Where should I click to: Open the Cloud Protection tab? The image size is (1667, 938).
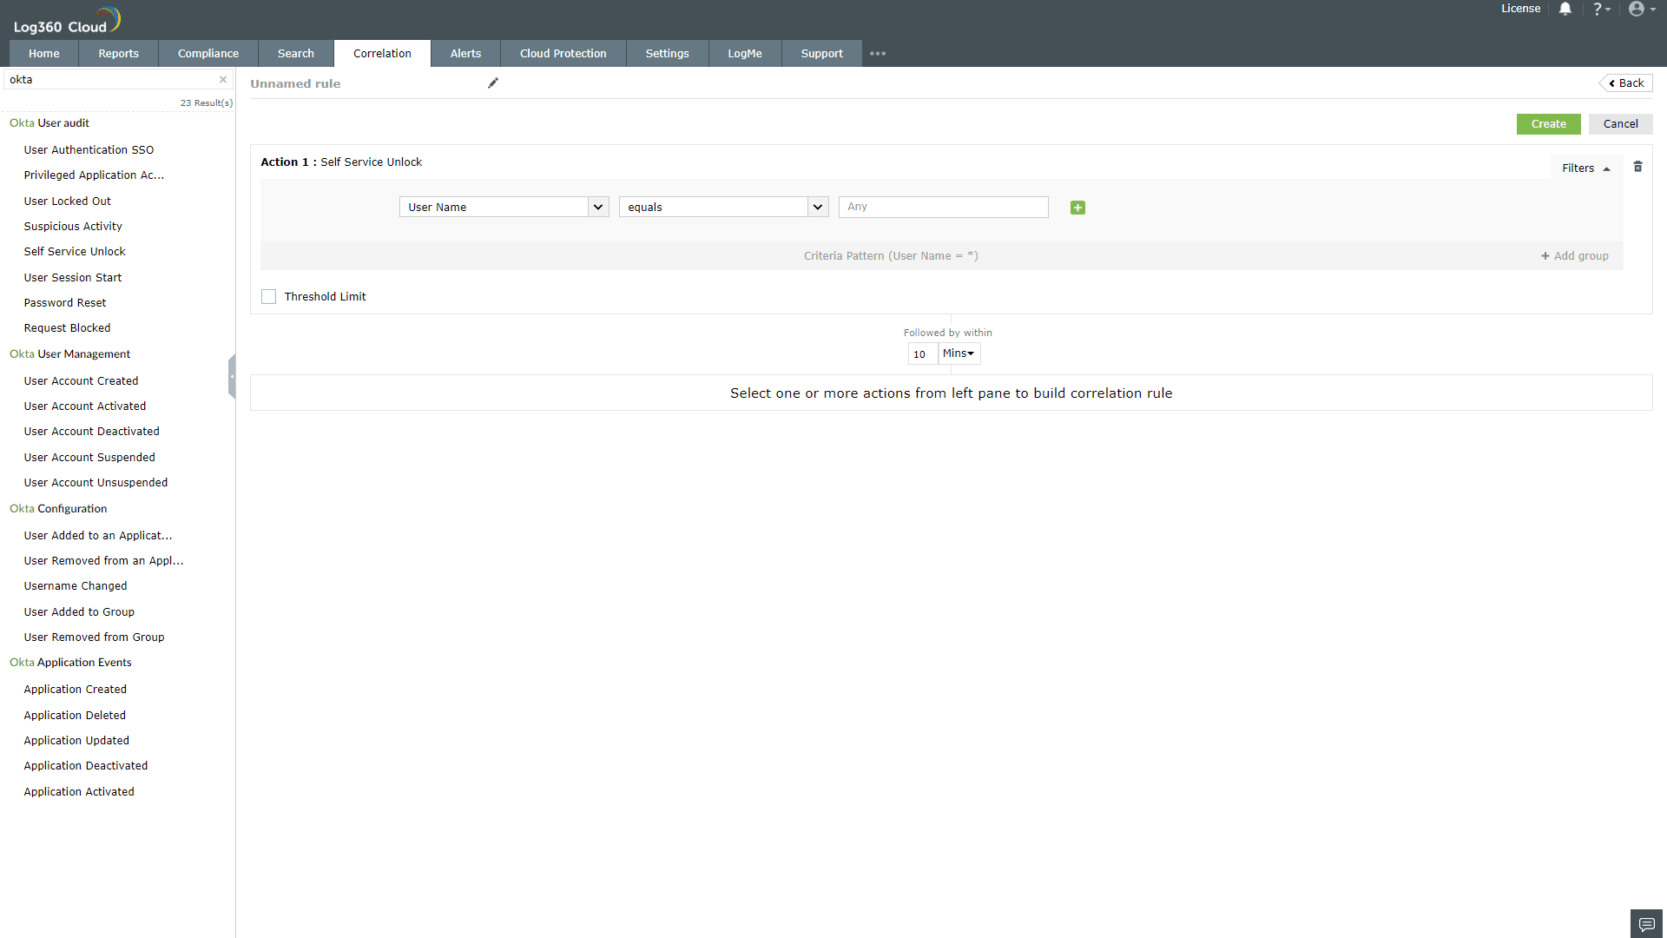click(563, 54)
